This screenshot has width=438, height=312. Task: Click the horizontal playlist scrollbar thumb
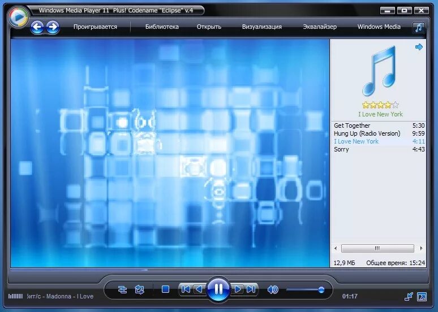tap(377, 248)
